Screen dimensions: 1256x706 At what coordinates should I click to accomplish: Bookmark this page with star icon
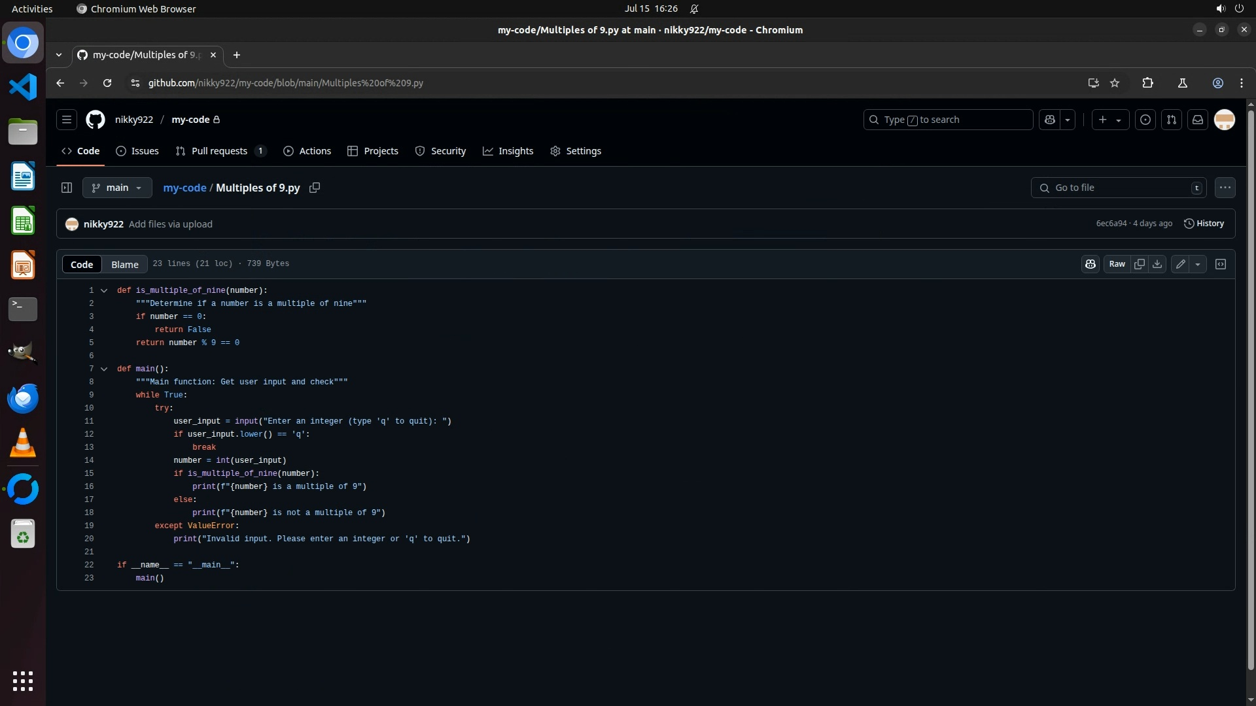click(1115, 83)
